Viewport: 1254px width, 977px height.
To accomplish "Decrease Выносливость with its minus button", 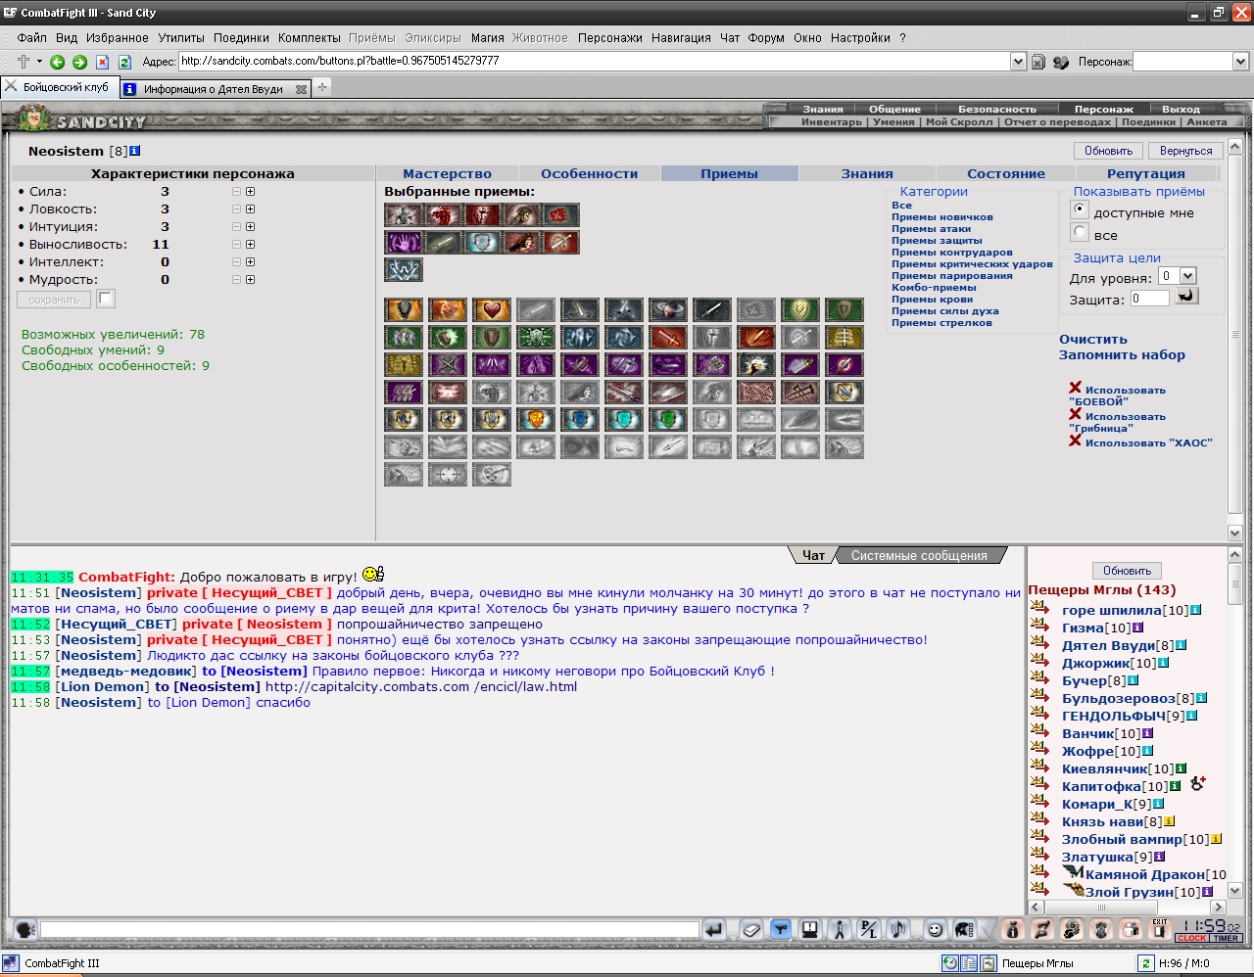I will coord(236,245).
